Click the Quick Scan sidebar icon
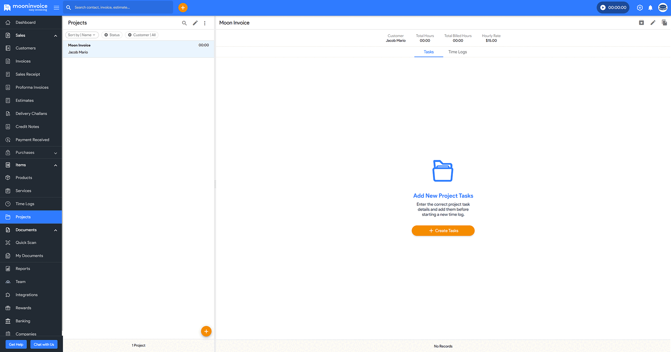This screenshot has height=352, width=671. 8,243
